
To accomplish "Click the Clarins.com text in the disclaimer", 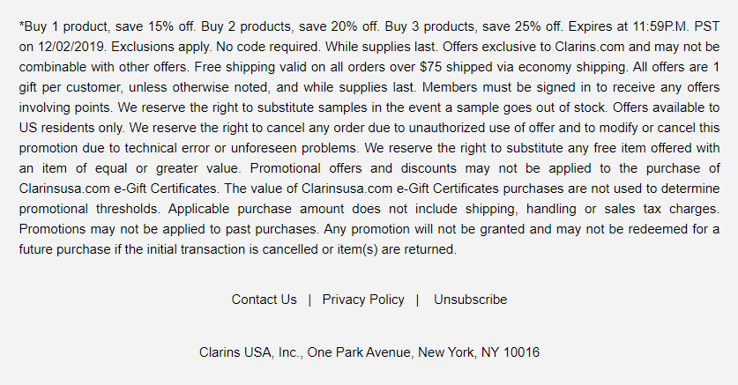I will pyautogui.click(x=590, y=47).
